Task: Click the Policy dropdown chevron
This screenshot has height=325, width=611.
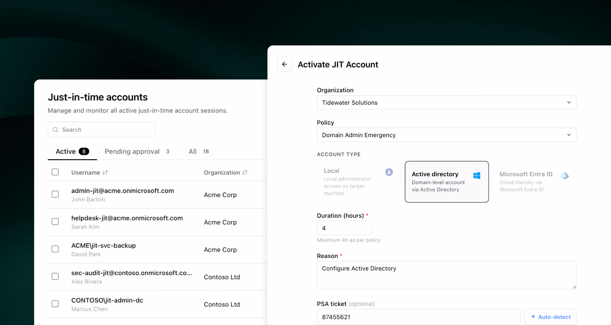Action: (569, 135)
